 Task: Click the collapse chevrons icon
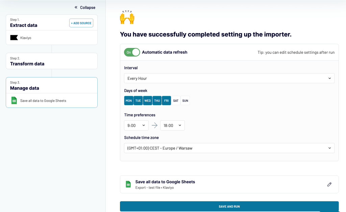(76, 7)
